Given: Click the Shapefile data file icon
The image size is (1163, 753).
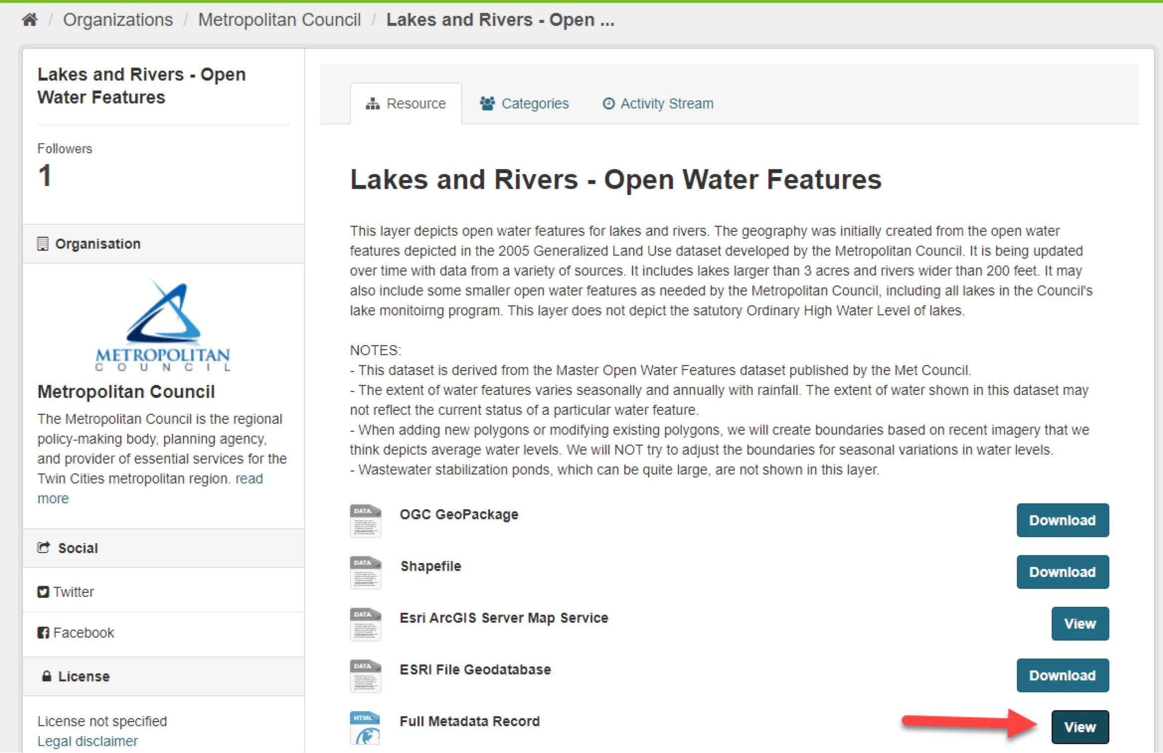Looking at the screenshot, I should 365,572.
